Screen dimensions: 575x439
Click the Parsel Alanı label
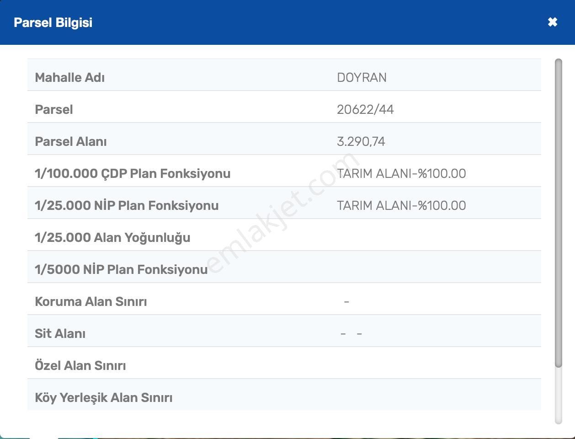71,141
